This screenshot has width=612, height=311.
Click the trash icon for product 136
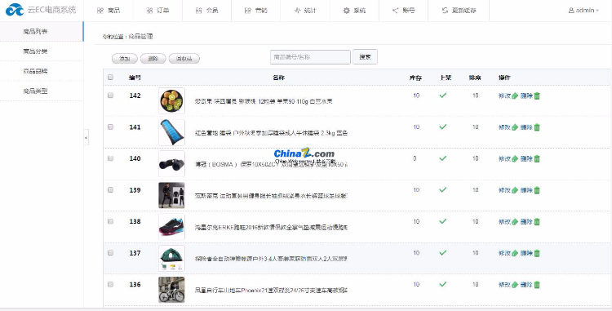coord(537,285)
